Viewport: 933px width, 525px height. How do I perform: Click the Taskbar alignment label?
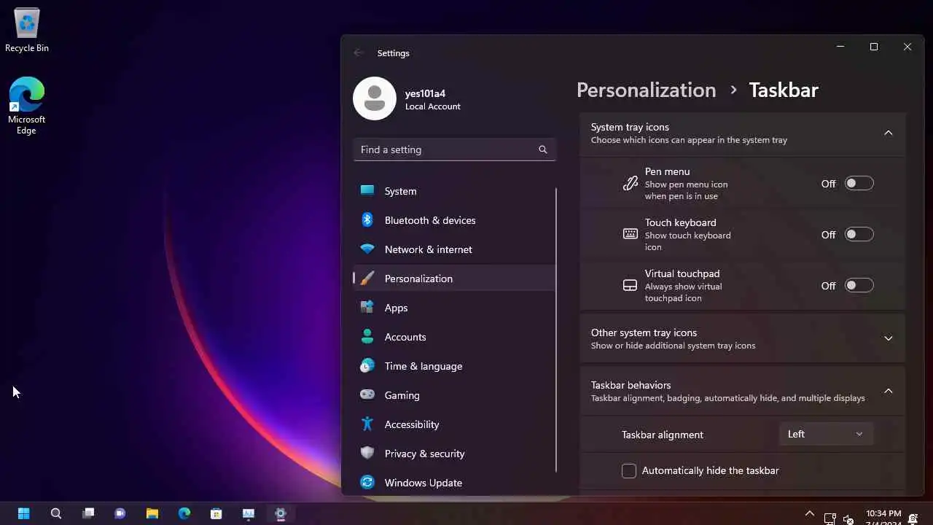tap(662, 435)
